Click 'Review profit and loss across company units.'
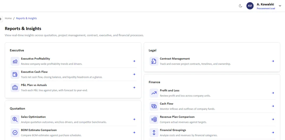The width and height of the screenshot is (285, 140). [x=185, y=96]
